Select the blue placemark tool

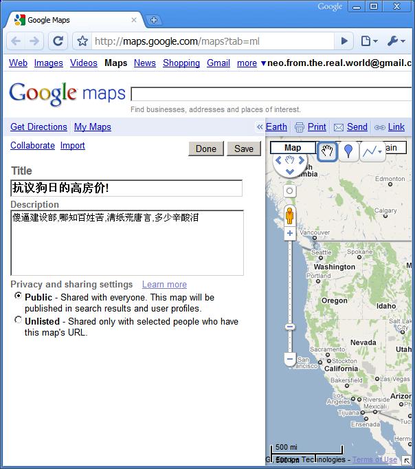pos(348,151)
